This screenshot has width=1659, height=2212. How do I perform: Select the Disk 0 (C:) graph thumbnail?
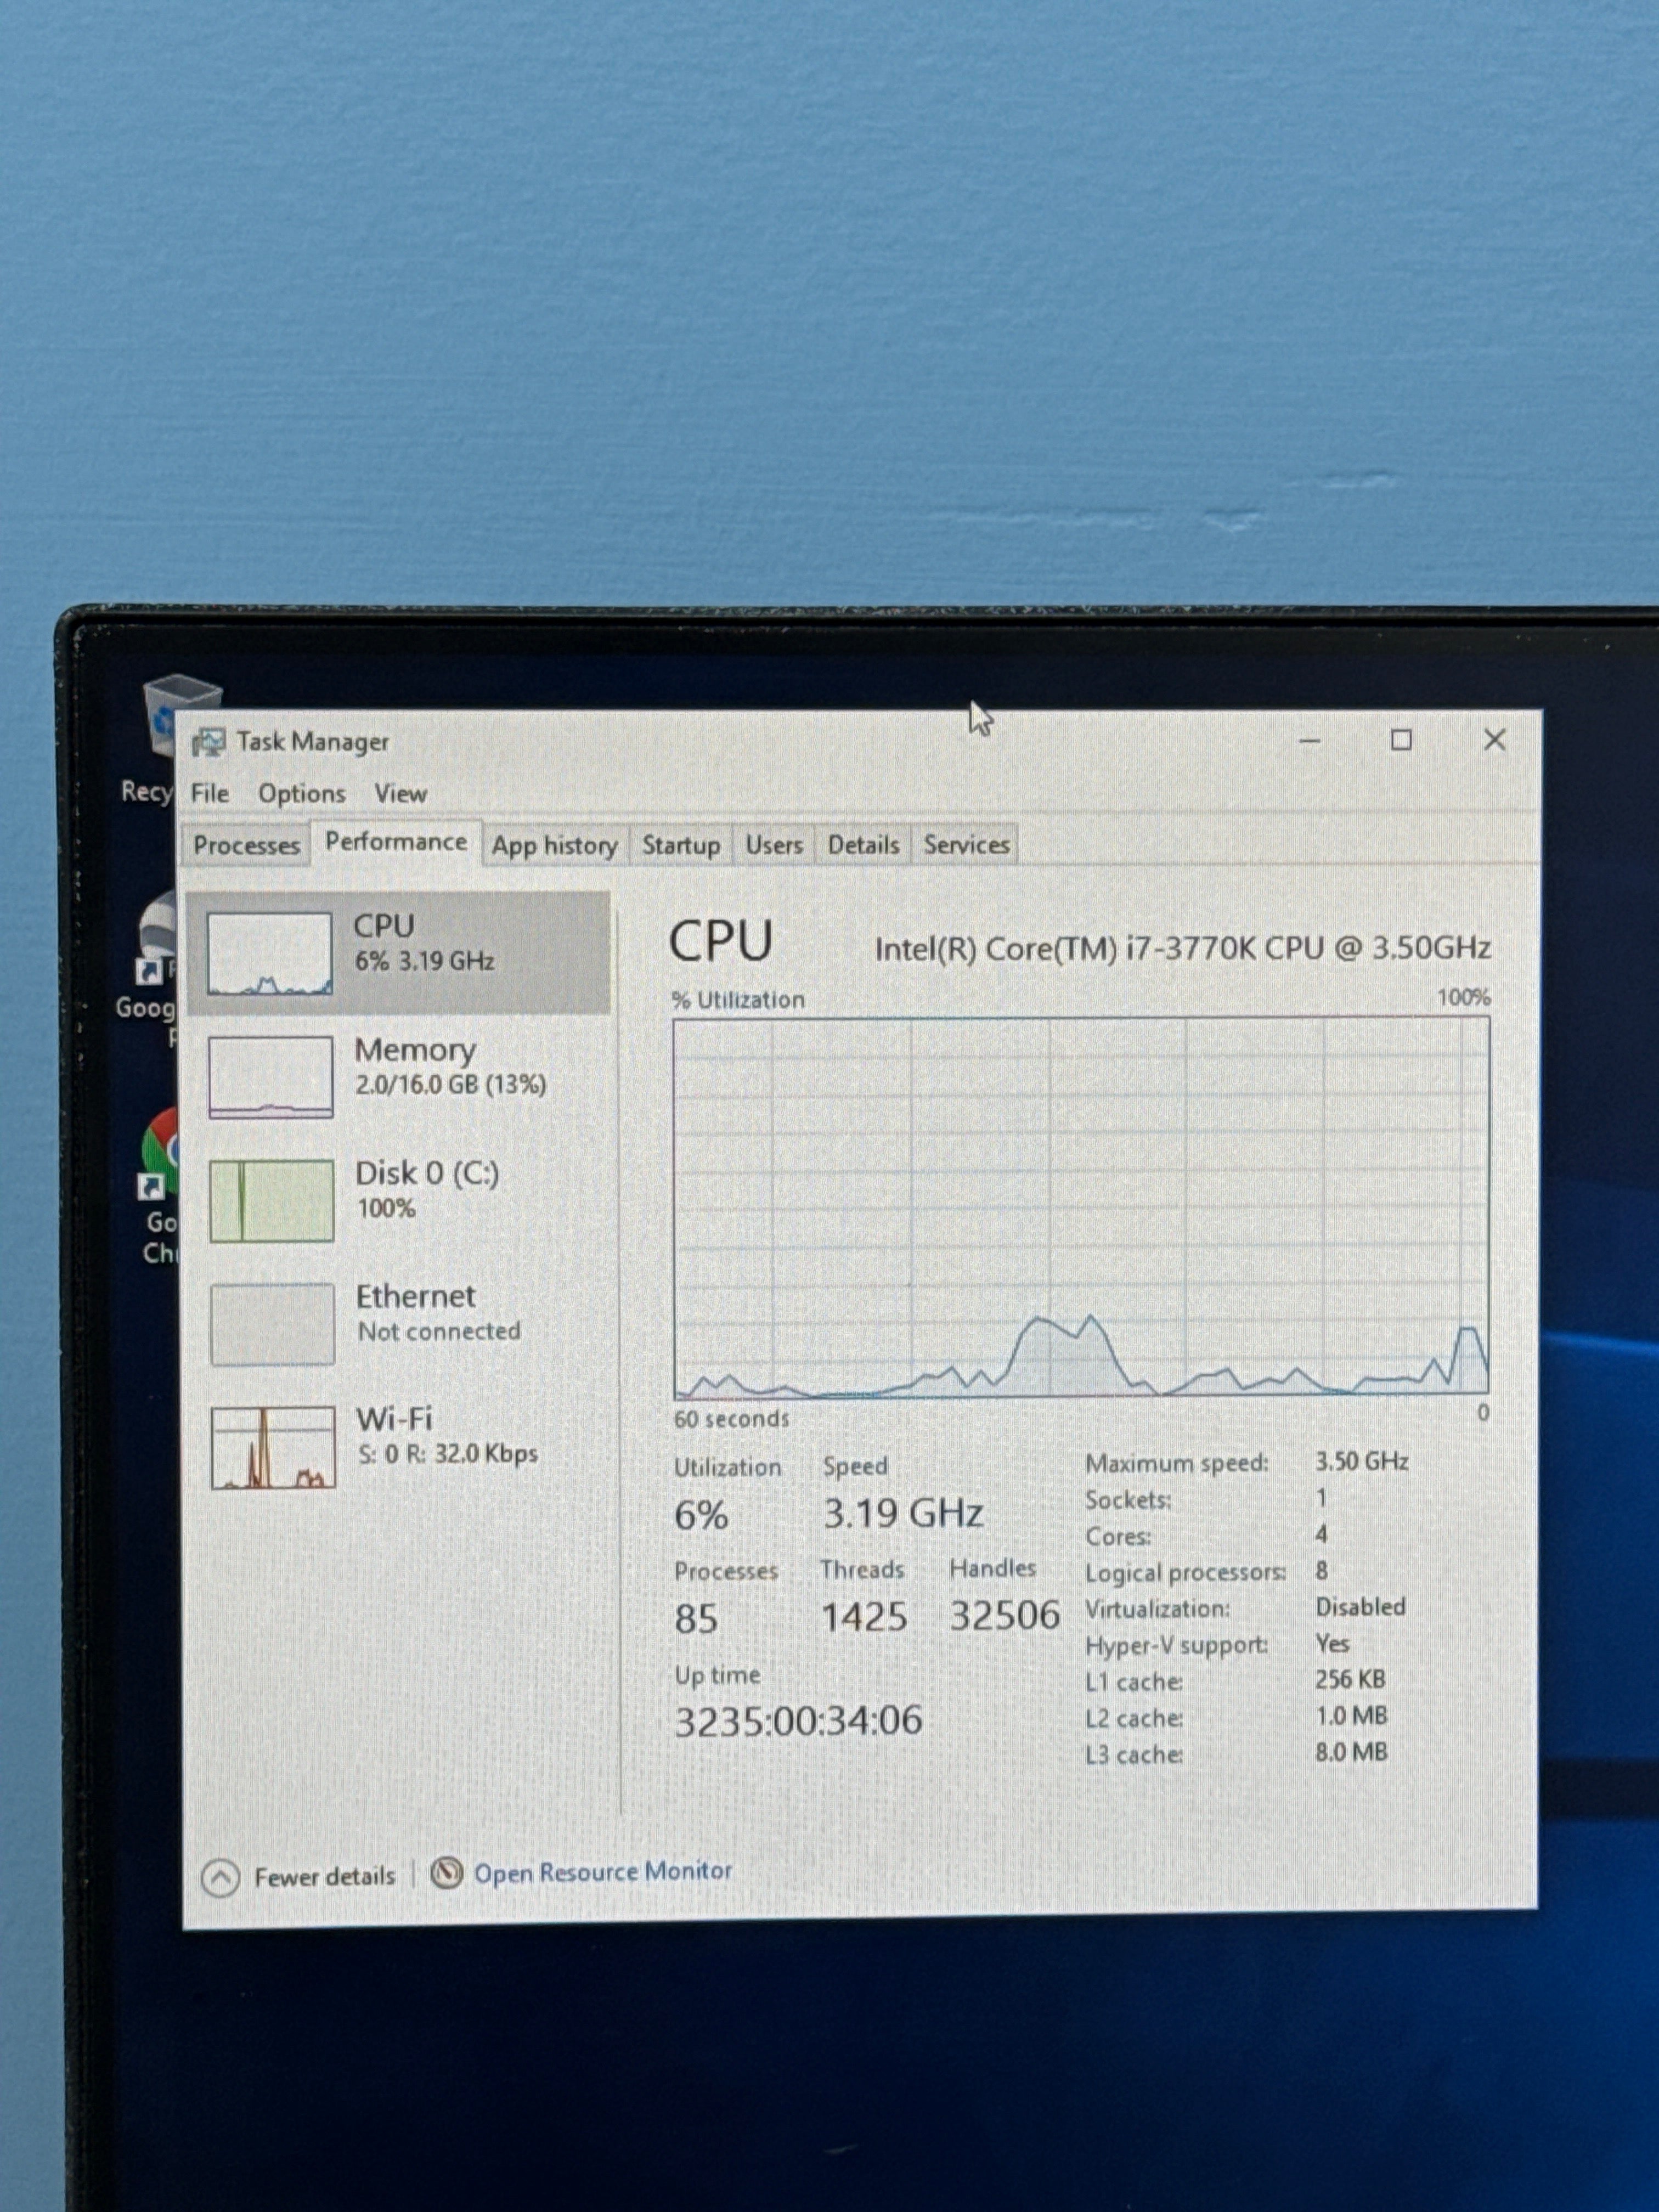tap(271, 1200)
